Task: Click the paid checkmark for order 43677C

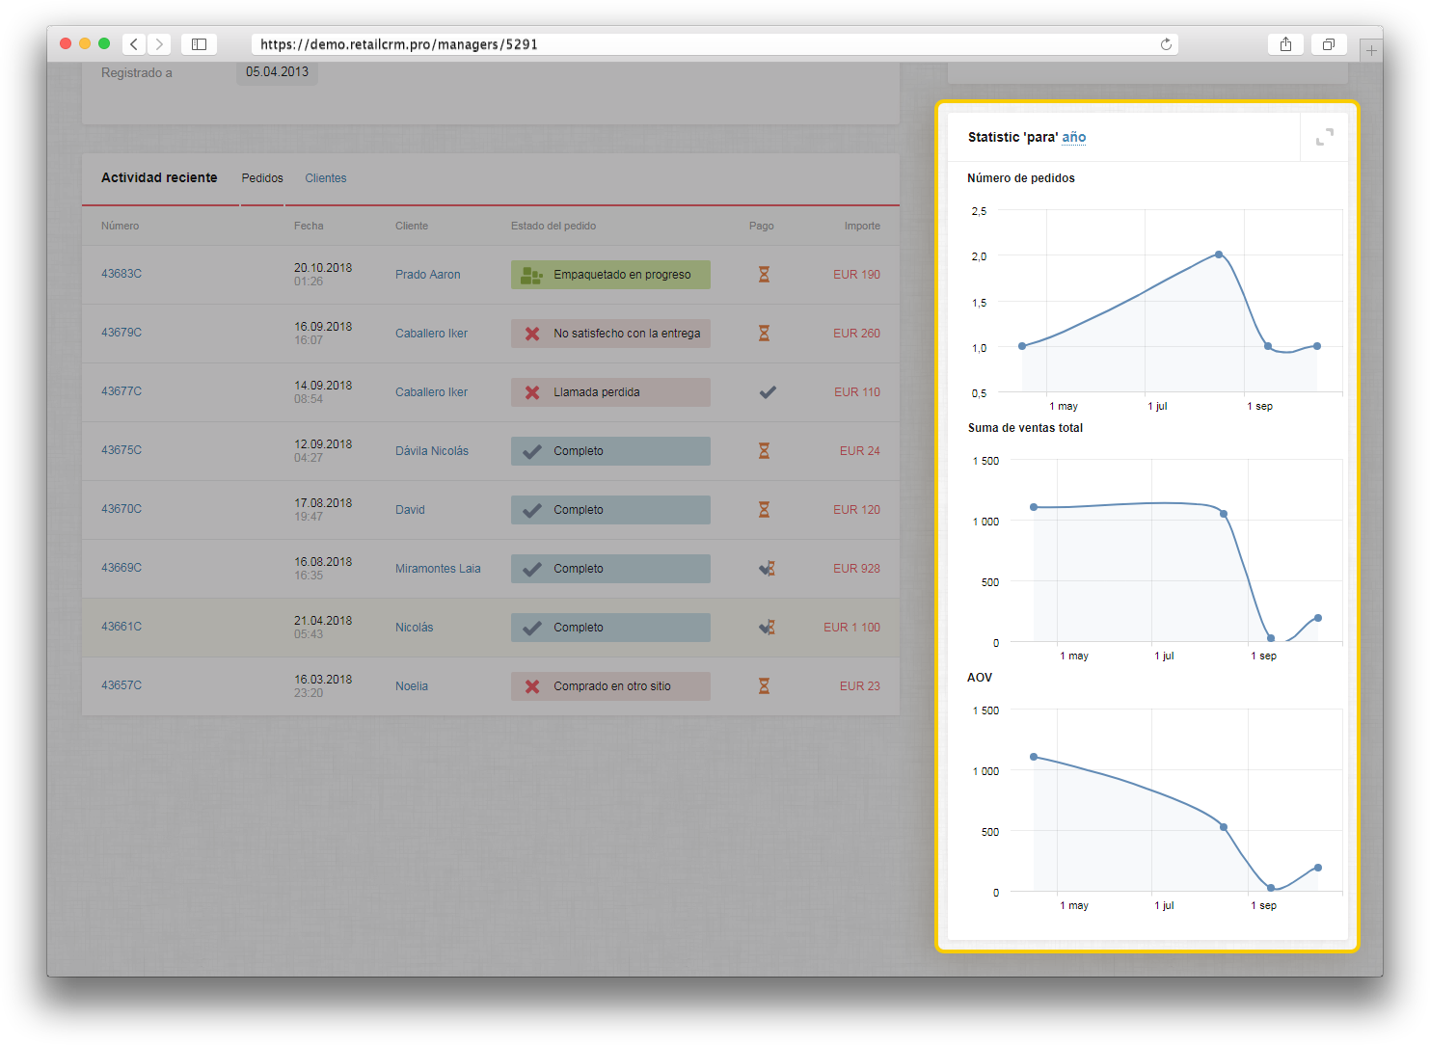Action: coord(768,392)
